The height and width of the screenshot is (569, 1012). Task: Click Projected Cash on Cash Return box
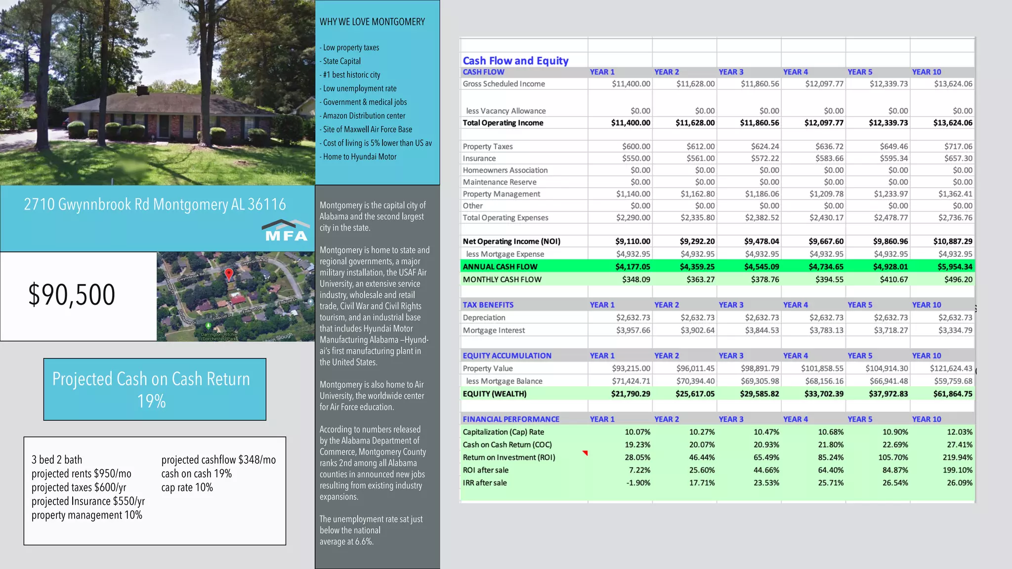tap(155, 389)
